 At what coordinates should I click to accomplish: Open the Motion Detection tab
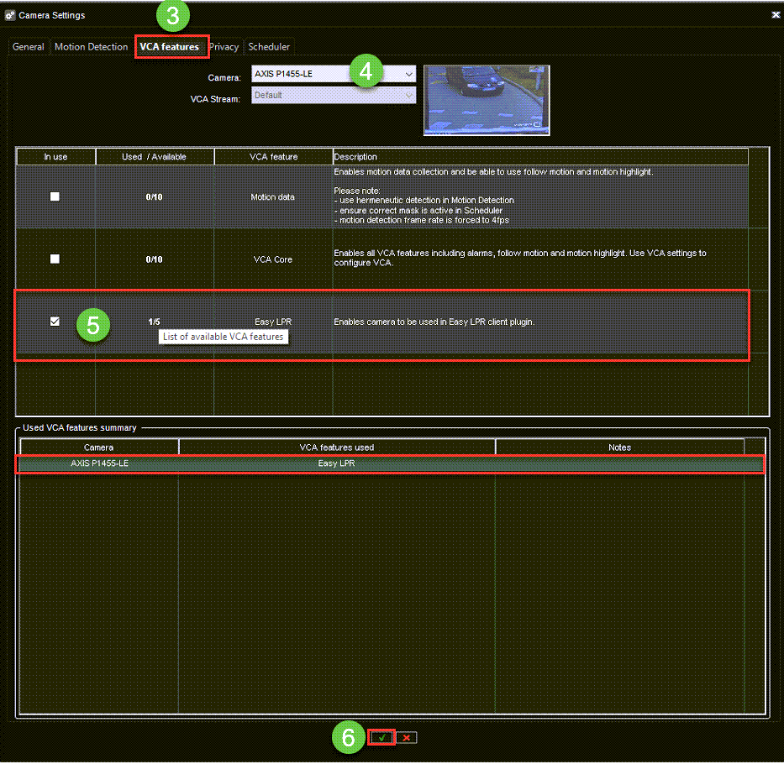click(x=91, y=47)
